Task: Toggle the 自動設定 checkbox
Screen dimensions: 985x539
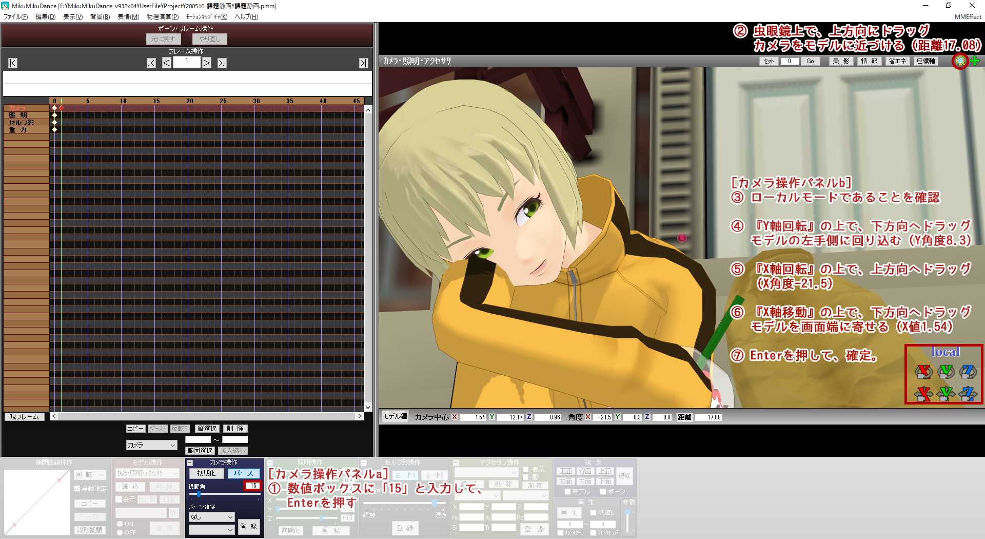Action: (x=77, y=489)
